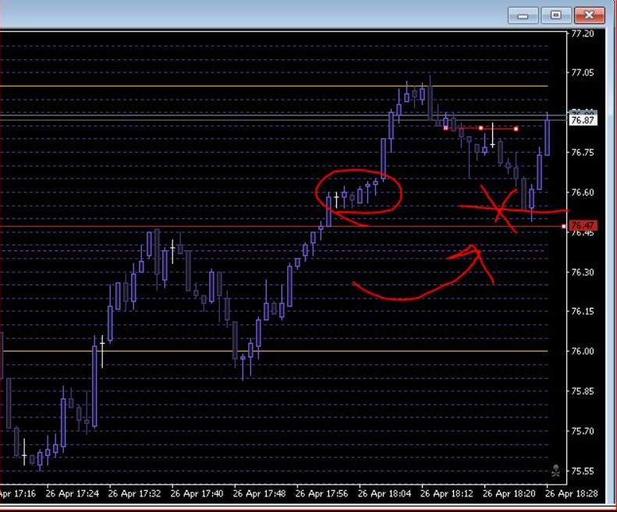The width and height of the screenshot is (617, 512).
Task: Click the 75.70 price axis label
Action: [x=583, y=431]
